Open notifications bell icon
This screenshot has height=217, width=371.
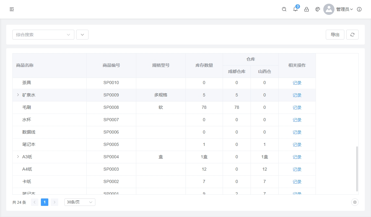[x=295, y=9]
